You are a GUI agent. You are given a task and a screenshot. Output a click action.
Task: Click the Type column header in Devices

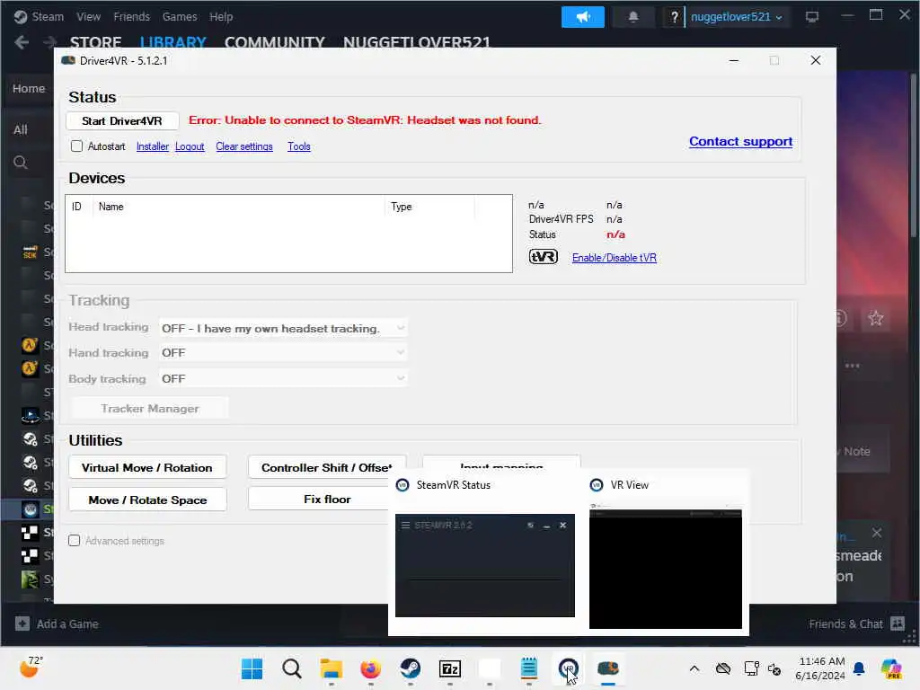pos(429,207)
